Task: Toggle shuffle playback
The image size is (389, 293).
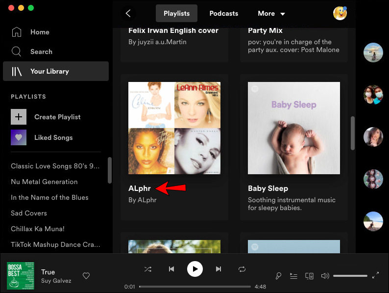Action: point(148,269)
